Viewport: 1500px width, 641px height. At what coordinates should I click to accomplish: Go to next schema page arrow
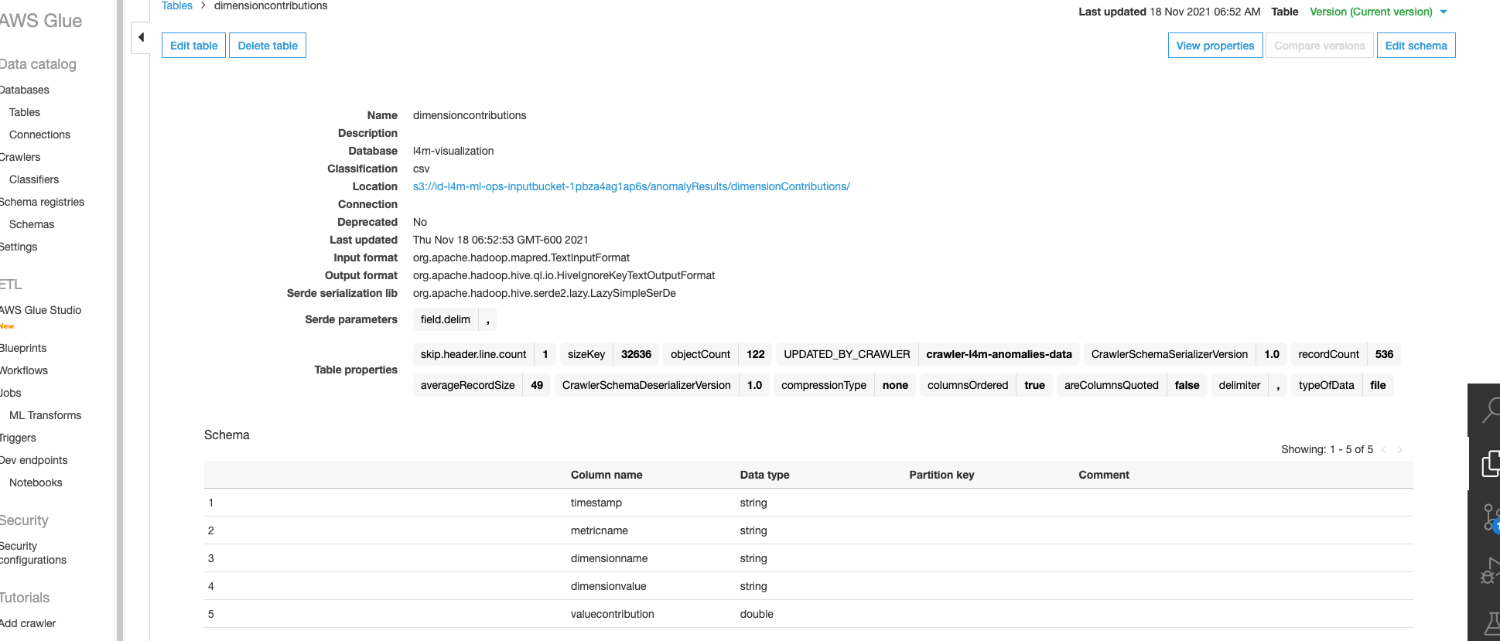1399,449
